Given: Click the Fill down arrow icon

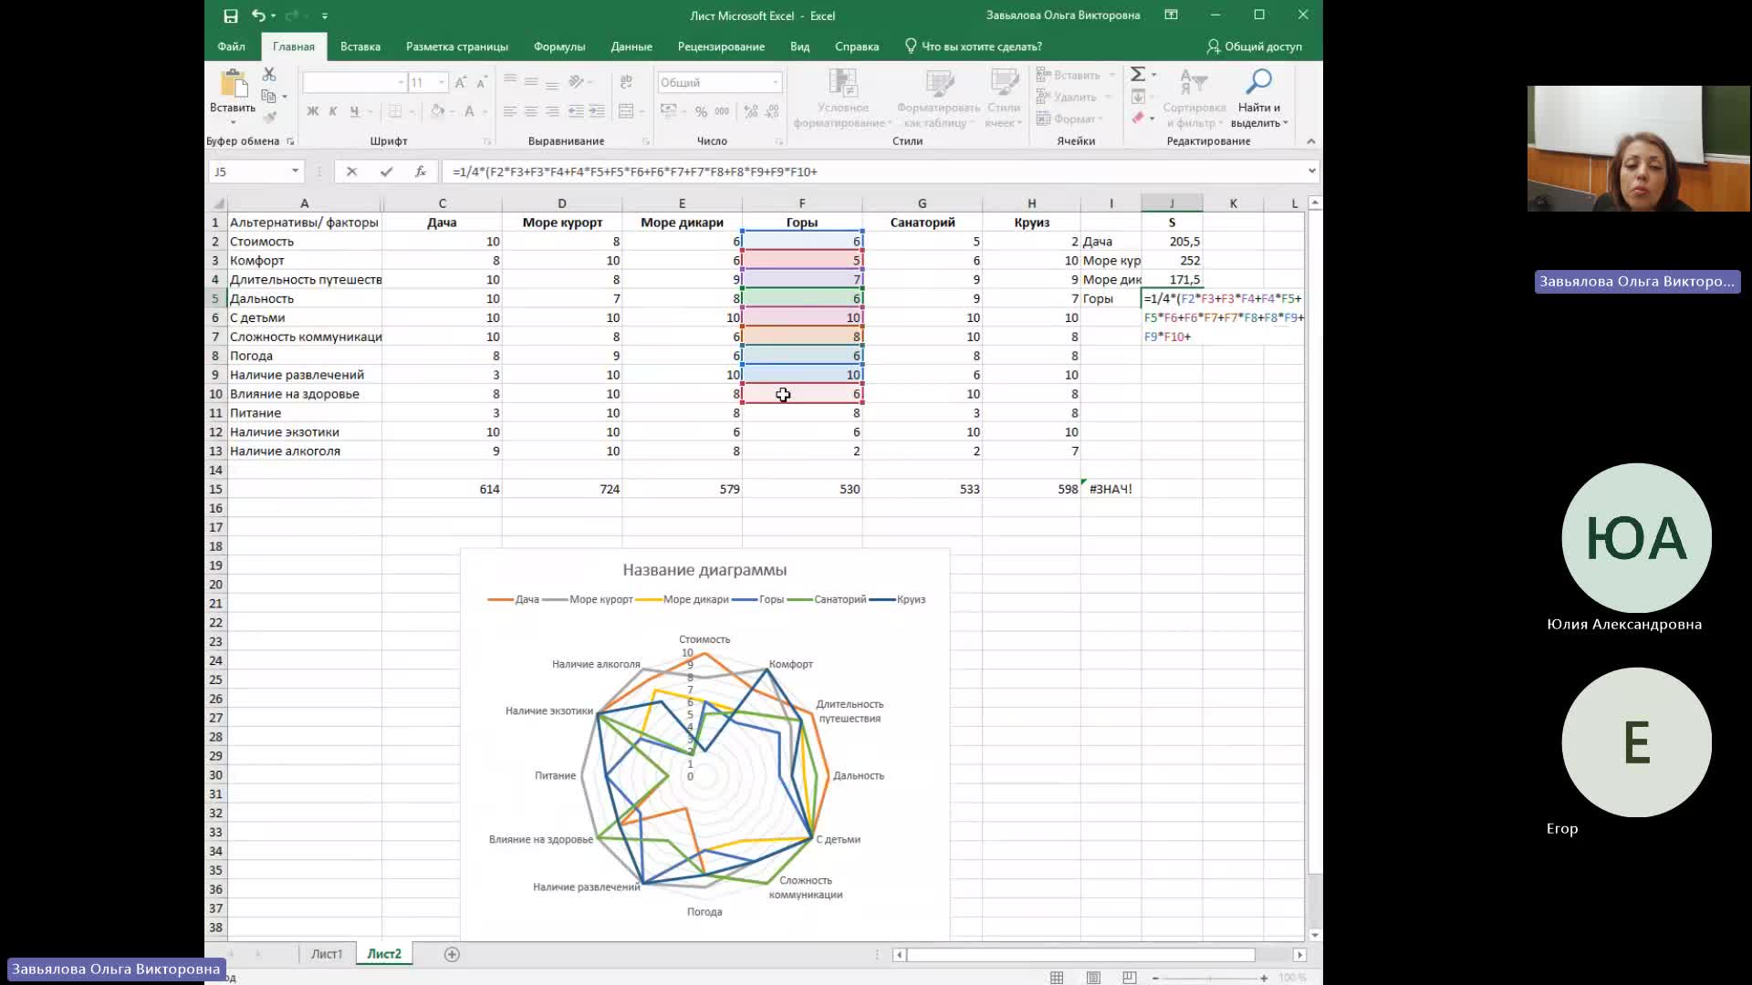Looking at the screenshot, I should pyautogui.click(x=1138, y=96).
